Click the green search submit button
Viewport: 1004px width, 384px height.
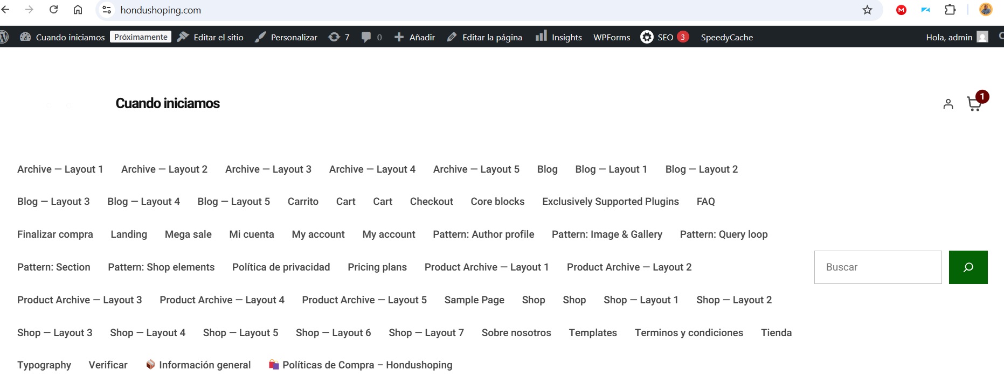click(x=968, y=267)
